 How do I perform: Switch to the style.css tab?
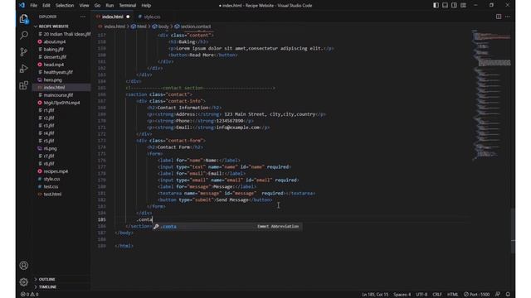[x=149, y=17]
